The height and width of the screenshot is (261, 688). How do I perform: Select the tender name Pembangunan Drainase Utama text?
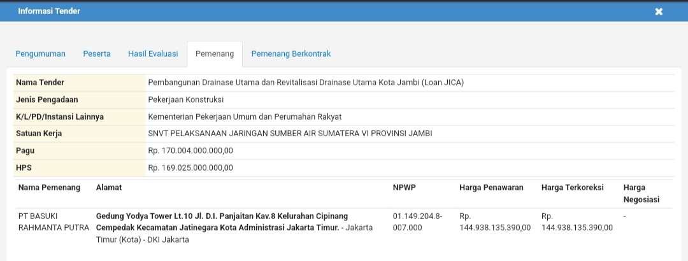(306, 83)
